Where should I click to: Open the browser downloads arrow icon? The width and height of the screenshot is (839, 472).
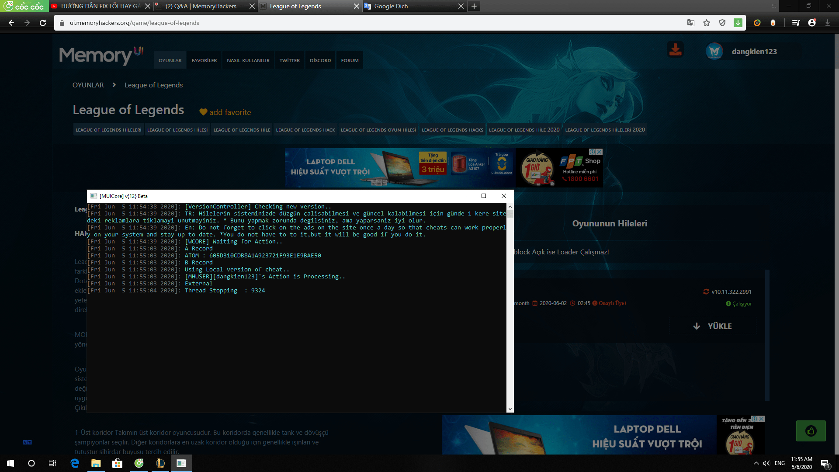pos(828,23)
